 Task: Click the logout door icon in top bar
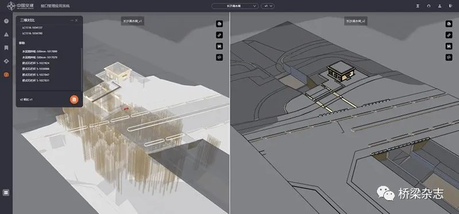point(450,6)
